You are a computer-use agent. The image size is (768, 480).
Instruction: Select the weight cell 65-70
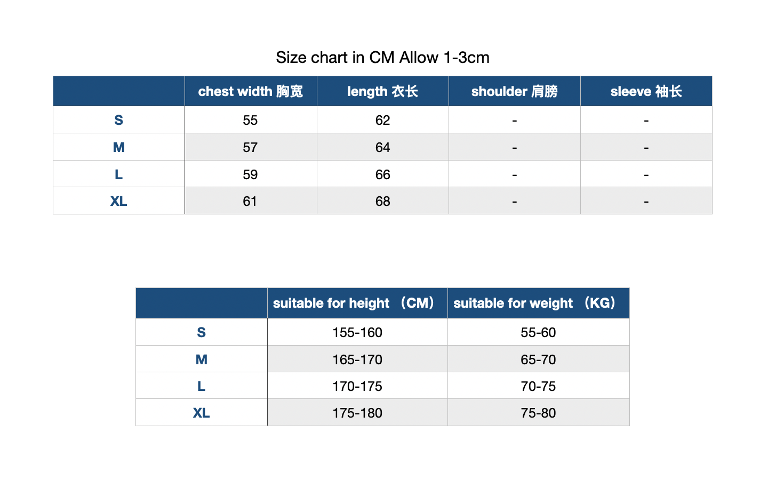pos(538,359)
